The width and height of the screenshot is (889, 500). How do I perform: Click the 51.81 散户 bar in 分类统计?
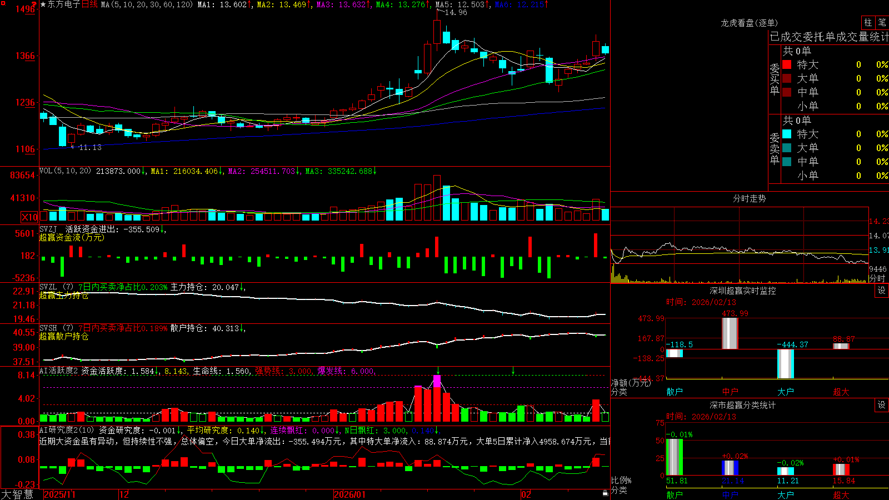pyautogui.click(x=674, y=457)
